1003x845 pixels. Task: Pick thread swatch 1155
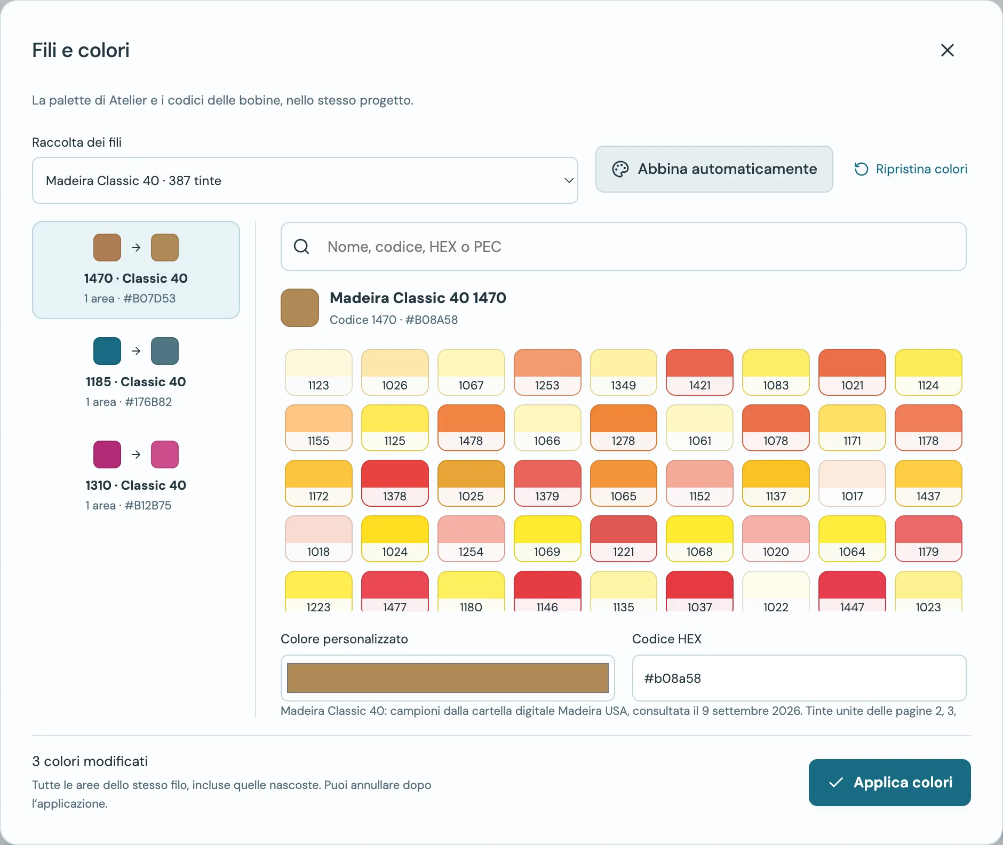click(319, 428)
